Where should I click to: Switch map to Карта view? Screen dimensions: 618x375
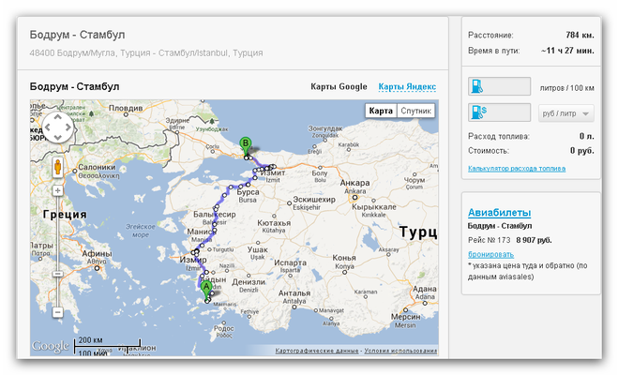point(381,111)
